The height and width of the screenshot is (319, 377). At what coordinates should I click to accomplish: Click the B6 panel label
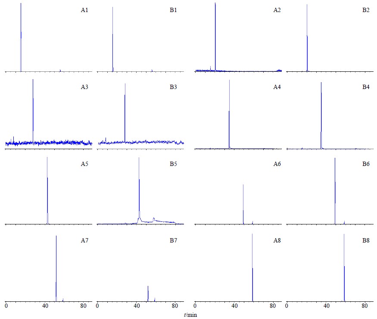click(366, 164)
